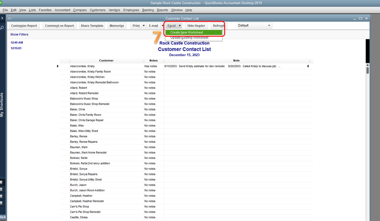
Task: Click the Refresh button
Action: point(218,26)
